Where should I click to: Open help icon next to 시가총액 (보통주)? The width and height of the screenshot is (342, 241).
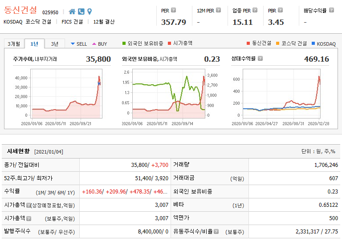(x=28, y=219)
